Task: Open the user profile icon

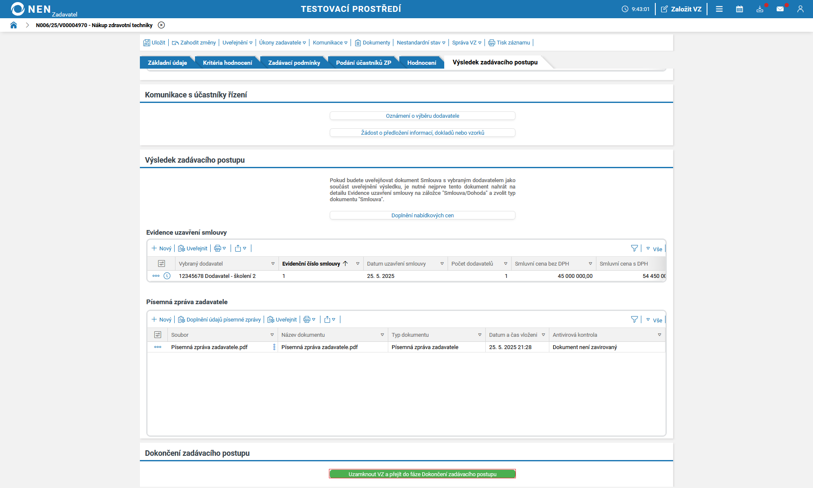Action: coord(800,9)
